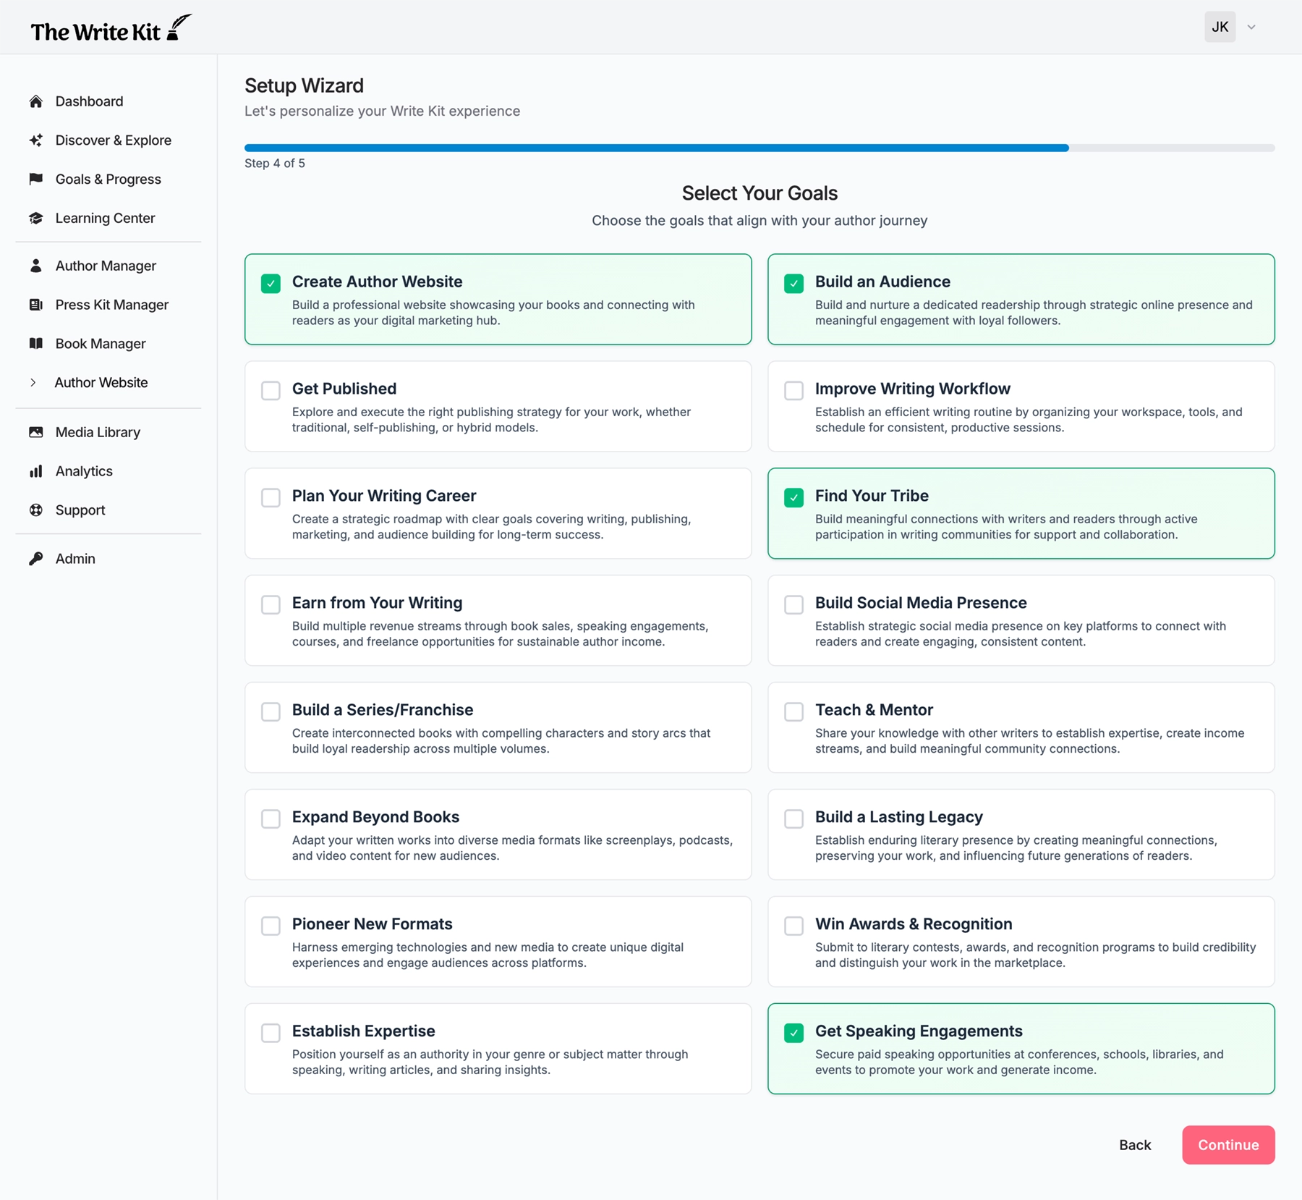Expand the Author Website sidebar chevron

[x=33, y=383]
